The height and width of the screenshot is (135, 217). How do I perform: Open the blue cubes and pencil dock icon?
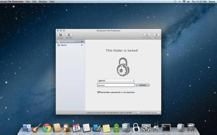(x=97, y=128)
